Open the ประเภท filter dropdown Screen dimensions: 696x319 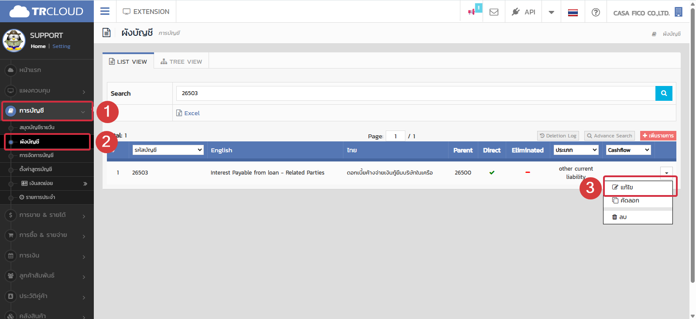click(x=576, y=150)
